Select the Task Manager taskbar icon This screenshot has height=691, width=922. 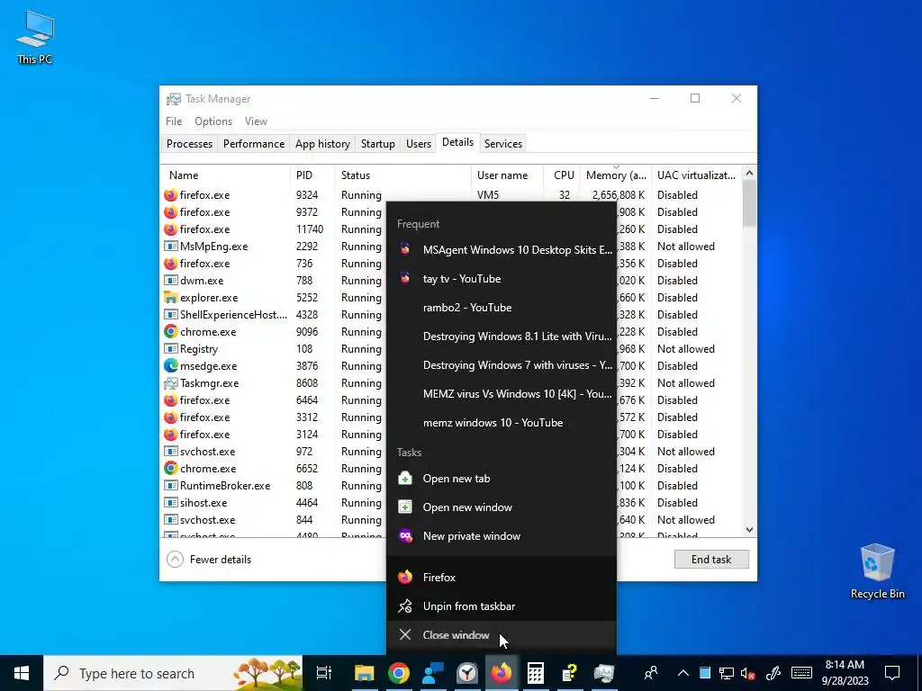pos(604,673)
